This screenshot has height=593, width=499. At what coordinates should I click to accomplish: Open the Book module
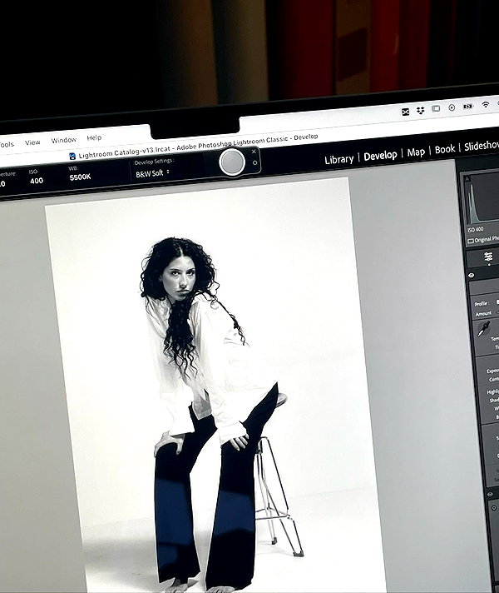445,149
